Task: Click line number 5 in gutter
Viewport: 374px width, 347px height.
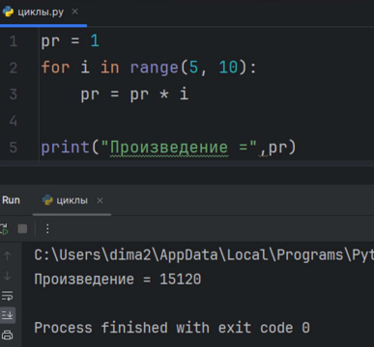Action: (14, 147)
